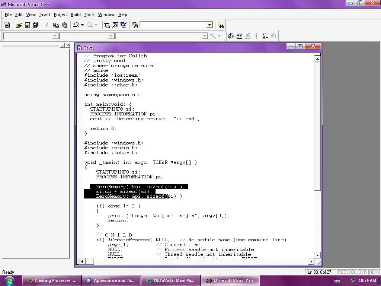This screenshot has width=381, height=286.
Task: Click inside the Find text field
Action: (x=174, y=25)
